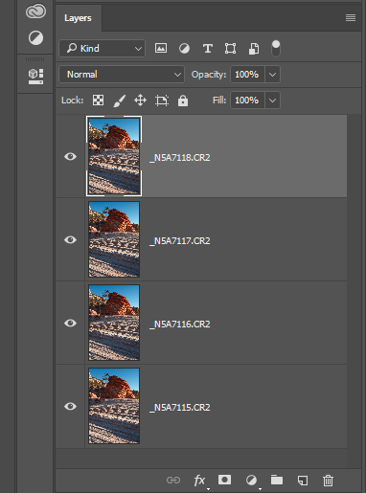Lock layer position
The width and height of the screenshot is (366, 493).
pos(140,101)
